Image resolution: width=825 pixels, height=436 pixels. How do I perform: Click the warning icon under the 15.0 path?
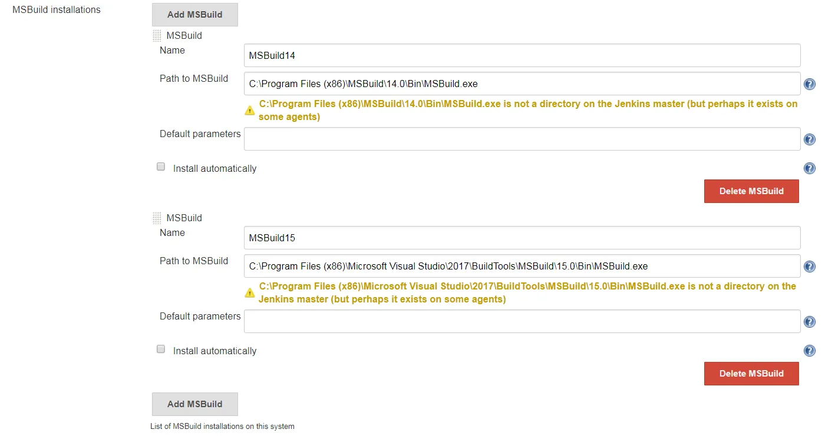(250, 292)
